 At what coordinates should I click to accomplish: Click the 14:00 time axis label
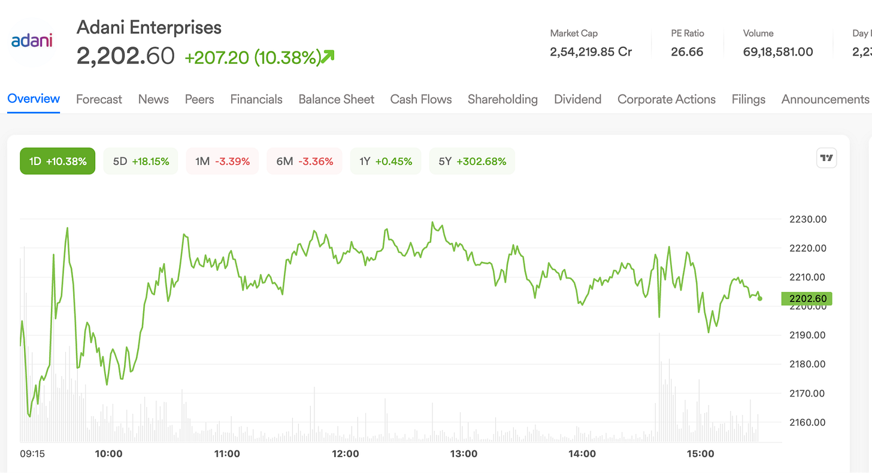point(582,454)
